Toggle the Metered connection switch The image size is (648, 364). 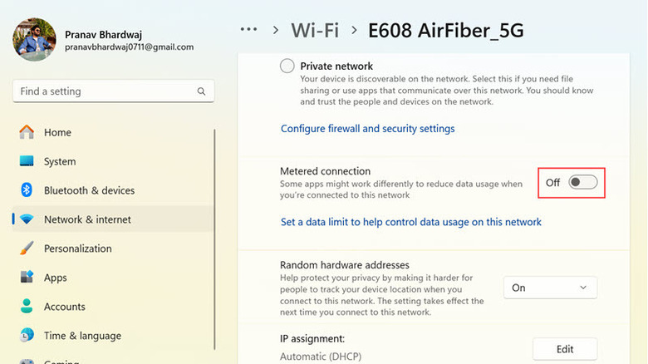(x=582, y=182)
